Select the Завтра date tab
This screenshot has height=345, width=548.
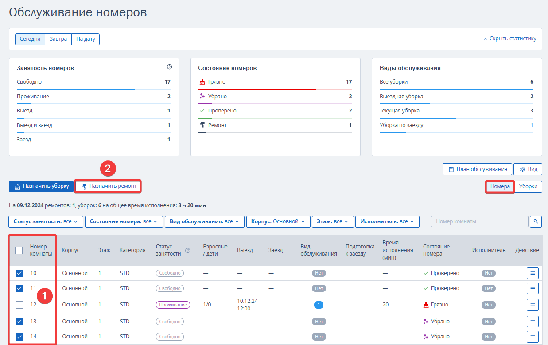[x=58, y=39]
